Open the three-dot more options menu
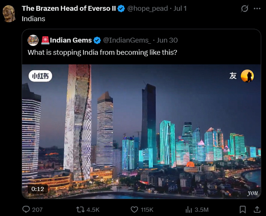Image resolution: width=266 pixels, height=216 pixels. (257, 8)
